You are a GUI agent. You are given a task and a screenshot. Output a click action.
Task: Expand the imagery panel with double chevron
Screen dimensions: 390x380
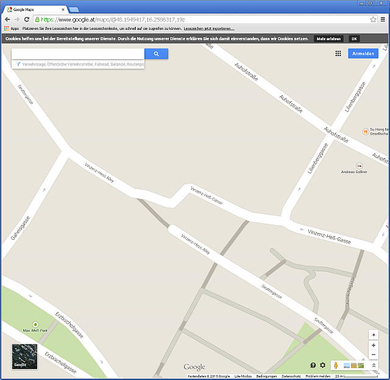coord(374,365)
